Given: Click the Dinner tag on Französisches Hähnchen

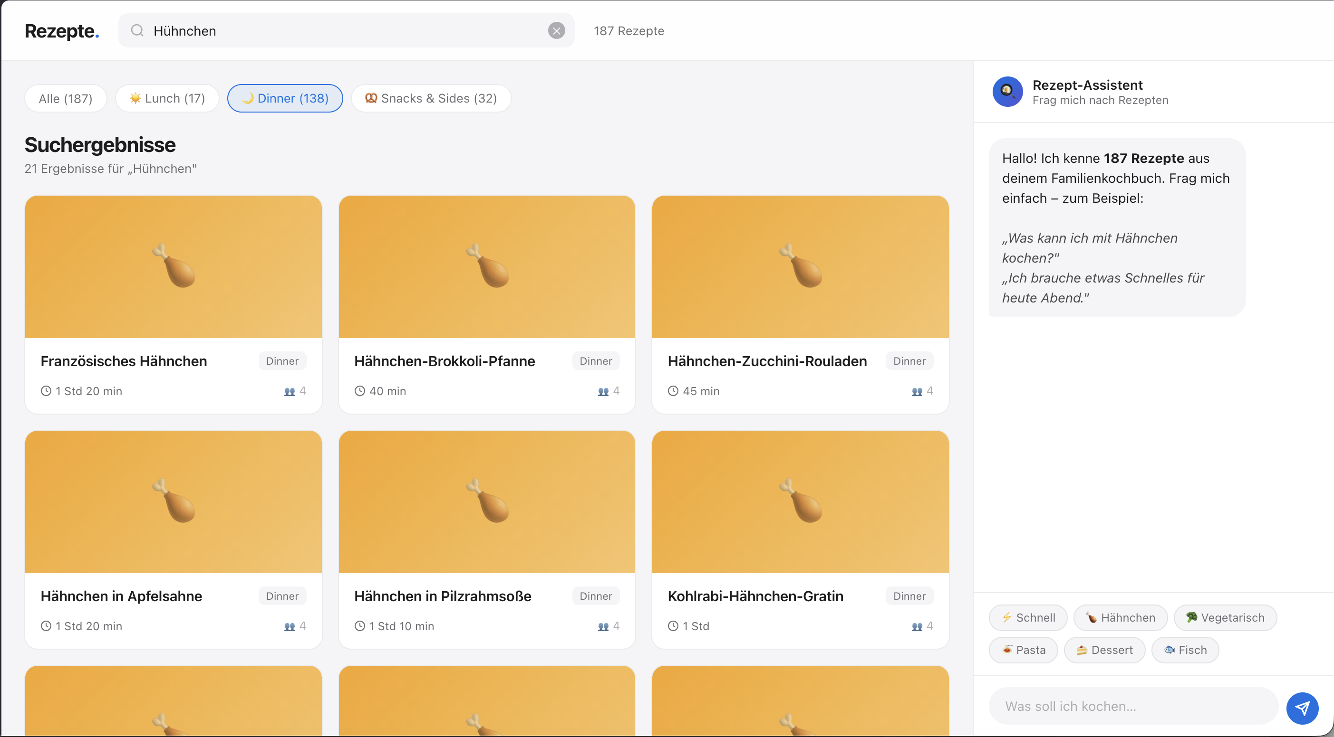Looking at the screenshot, I should tap(282, 361).
